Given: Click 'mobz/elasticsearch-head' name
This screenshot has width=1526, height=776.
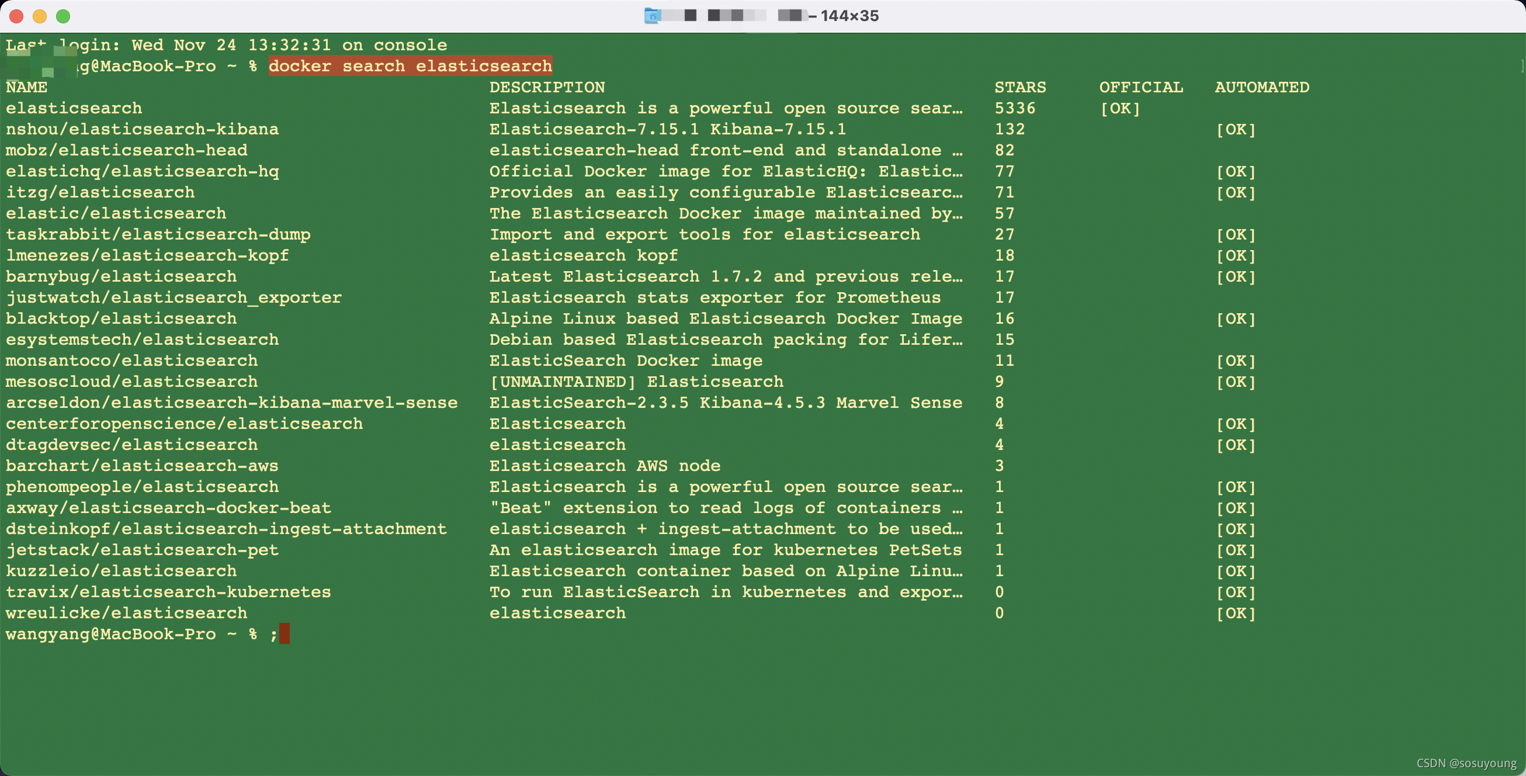Looking at the screenshot, I should (127, 150).
